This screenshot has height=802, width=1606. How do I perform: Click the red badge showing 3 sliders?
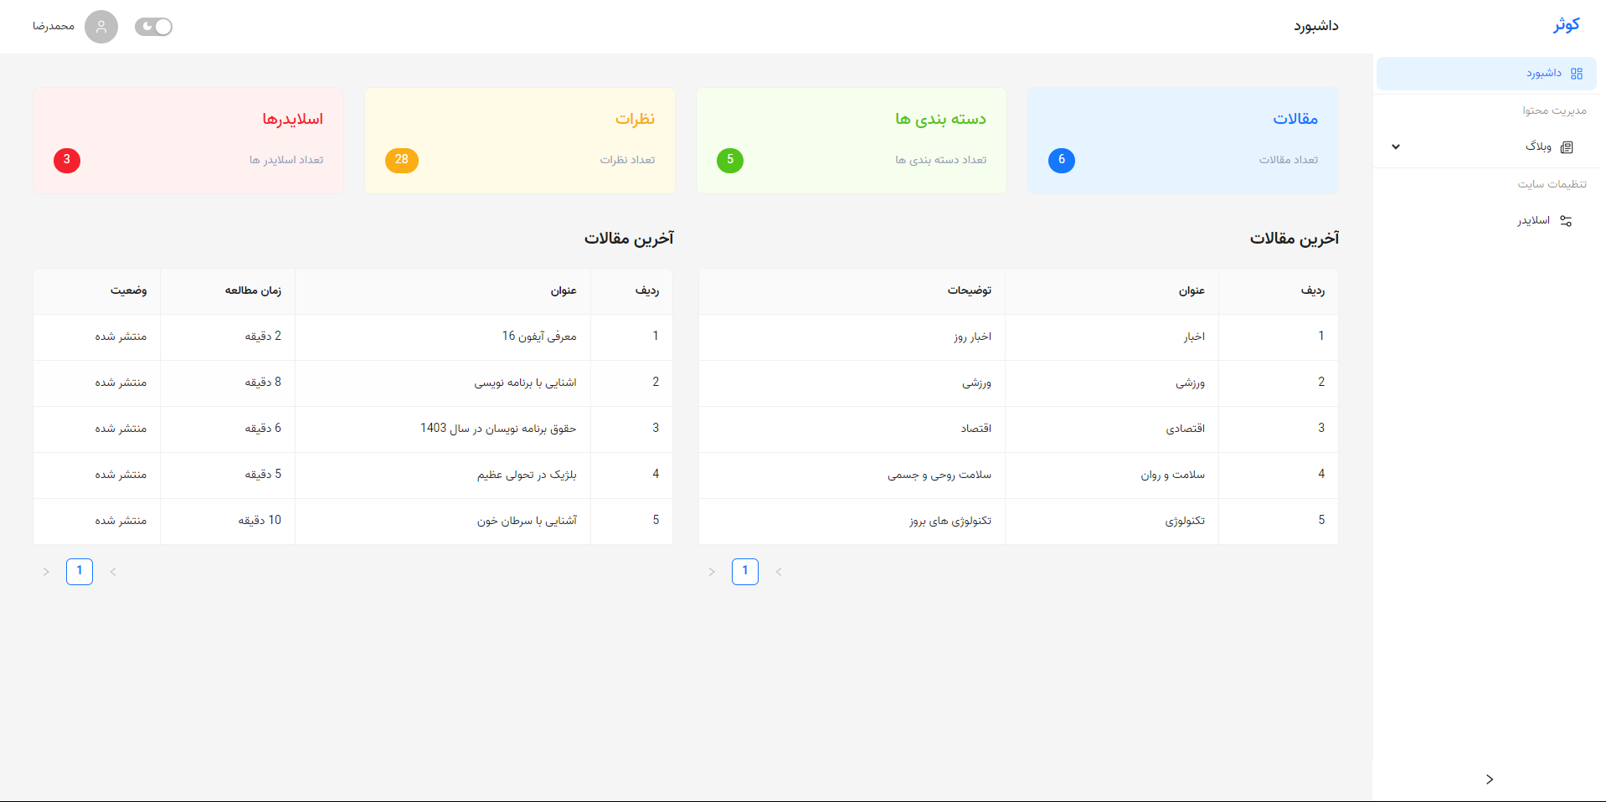67,160
